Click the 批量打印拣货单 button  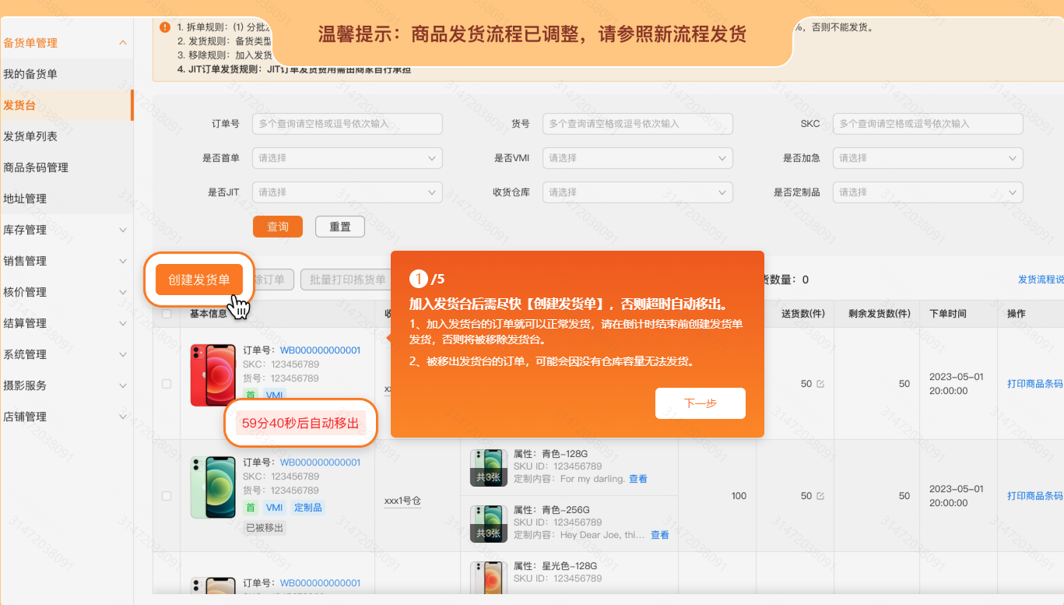pos(347,280)
